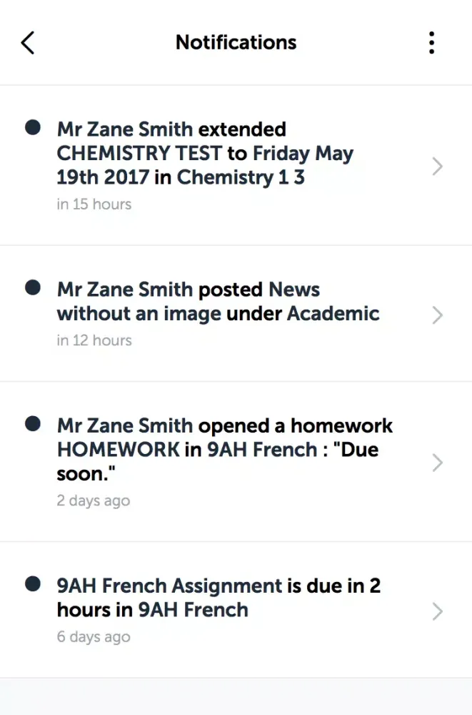Viewport: 472px width, 715px height.
Task: Click unread dot beside News posted notification
Action: tap(32, 288)
